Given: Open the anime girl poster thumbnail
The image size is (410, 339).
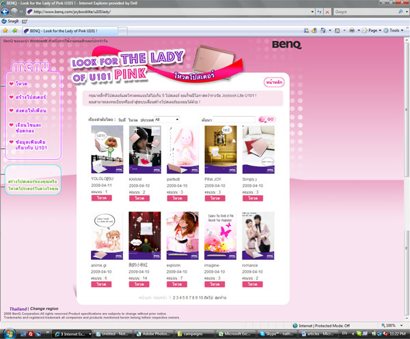Looking at the screenshot, I should [107, 235].
